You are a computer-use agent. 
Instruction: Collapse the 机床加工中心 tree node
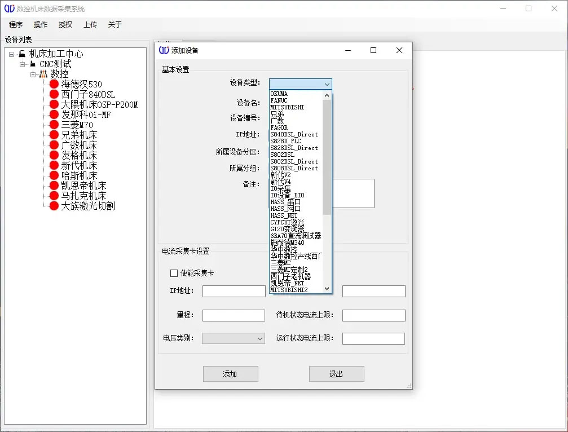(12, 54)
